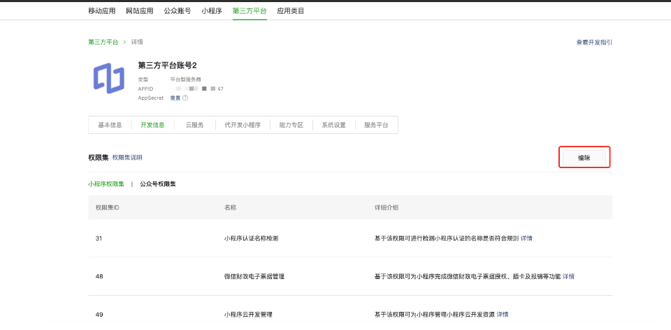Open the 应用类目 navigation tab
This screenshot has height=330, width=671.
click(291, 11)
